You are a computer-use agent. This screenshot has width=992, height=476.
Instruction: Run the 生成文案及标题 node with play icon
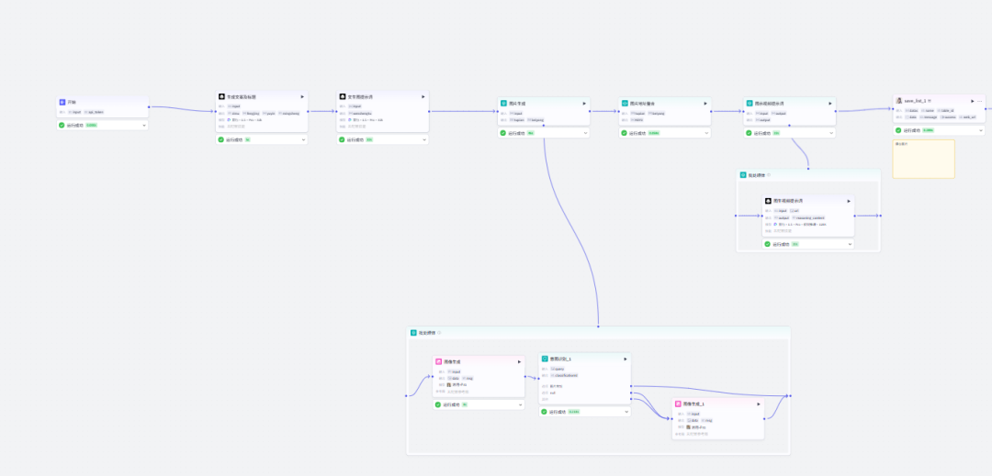pyautogui.click(x=302, y=96)
